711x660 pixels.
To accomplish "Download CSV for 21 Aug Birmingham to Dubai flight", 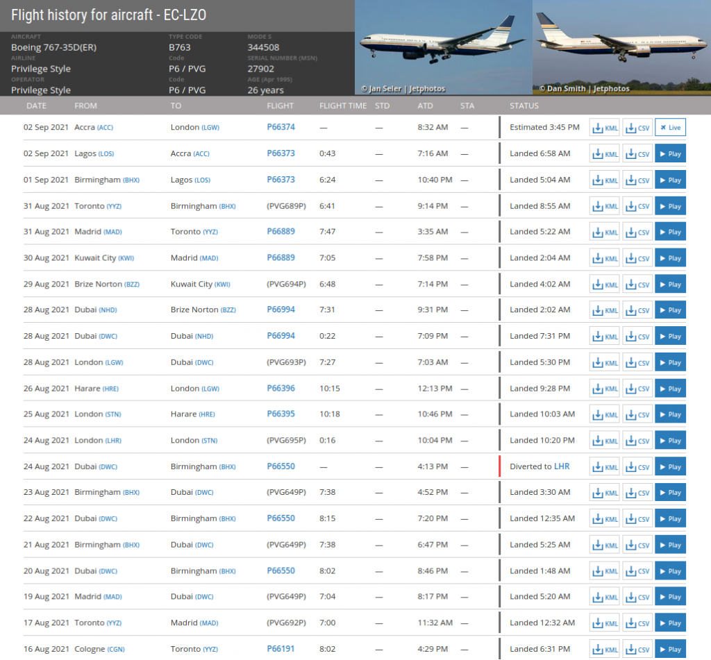I will pos(637,545).
